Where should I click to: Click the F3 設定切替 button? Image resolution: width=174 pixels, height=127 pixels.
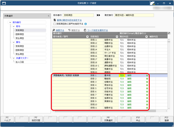coord(36,119)
